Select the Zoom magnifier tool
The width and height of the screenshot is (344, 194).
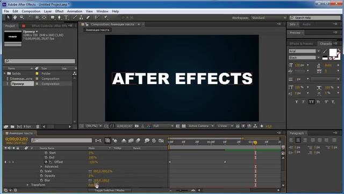click(21, 17)
